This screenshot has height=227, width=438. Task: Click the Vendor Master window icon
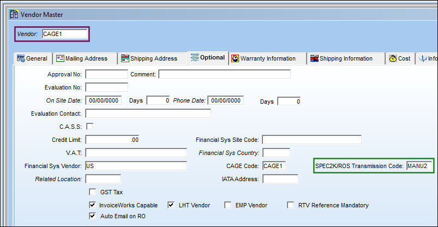point(14,14)
